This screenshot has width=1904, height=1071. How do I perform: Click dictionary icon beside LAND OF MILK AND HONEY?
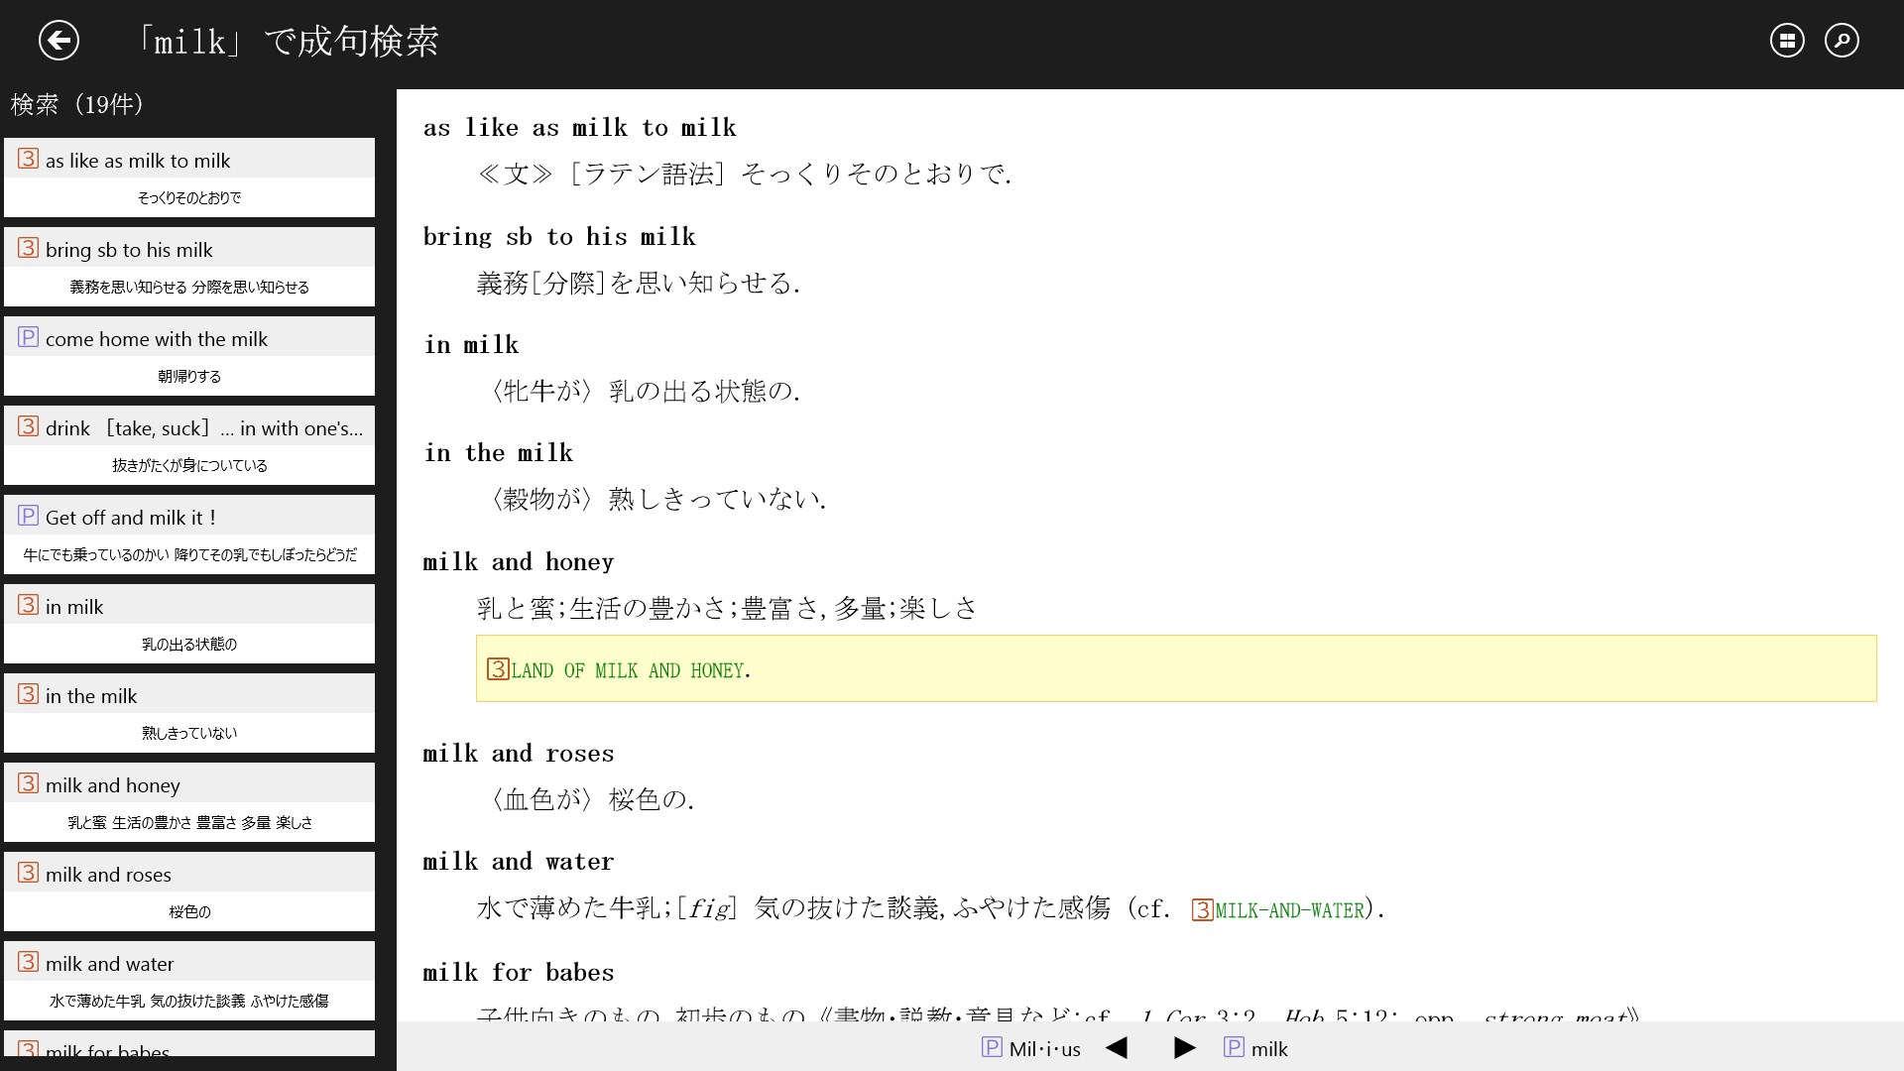(498, 669)
